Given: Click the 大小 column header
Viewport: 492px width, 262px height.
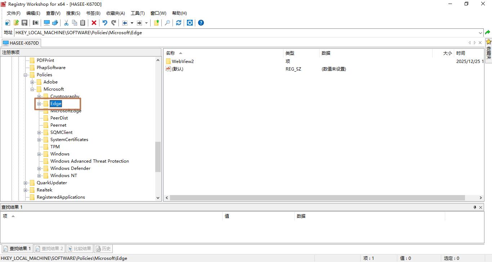Looking at the screenshot, I should click(443, 53).
